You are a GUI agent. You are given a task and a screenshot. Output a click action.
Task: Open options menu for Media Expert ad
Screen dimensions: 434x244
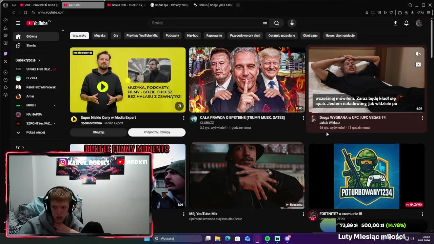click(x=184, y=118)
